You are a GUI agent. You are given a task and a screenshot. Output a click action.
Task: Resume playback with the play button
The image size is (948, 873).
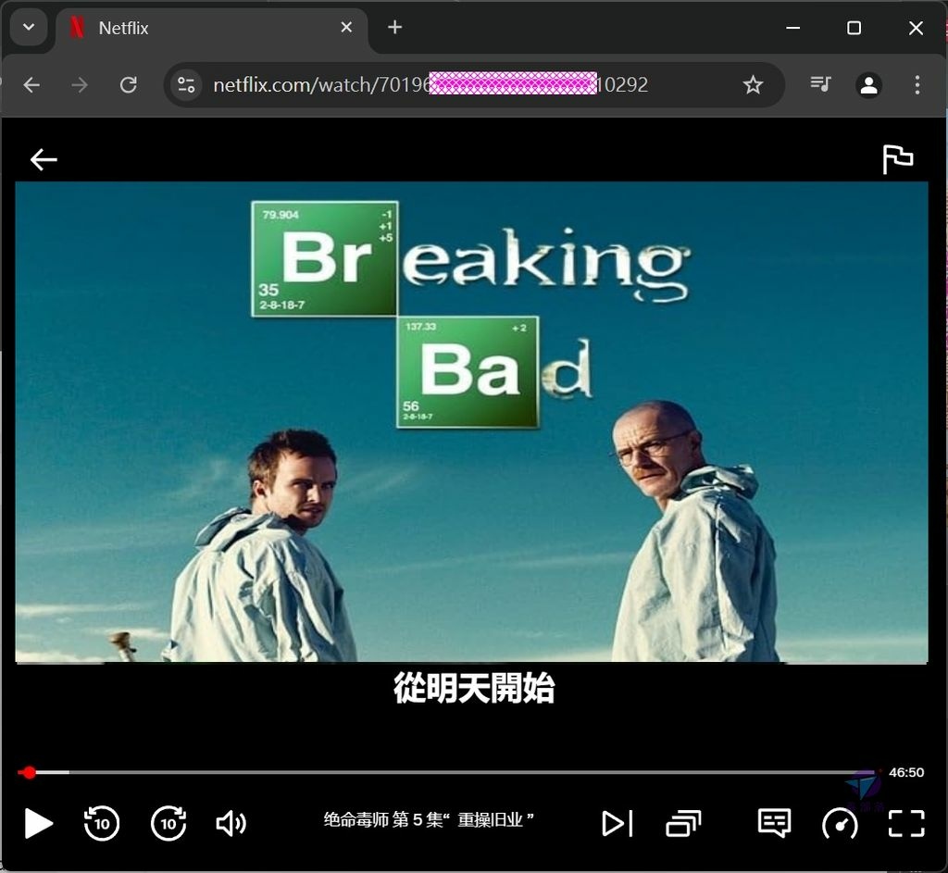tap(38, 823)
